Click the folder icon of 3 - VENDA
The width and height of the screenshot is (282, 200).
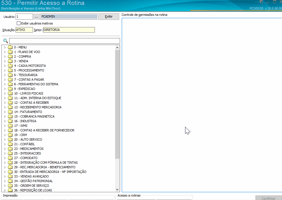pos(10,61)
